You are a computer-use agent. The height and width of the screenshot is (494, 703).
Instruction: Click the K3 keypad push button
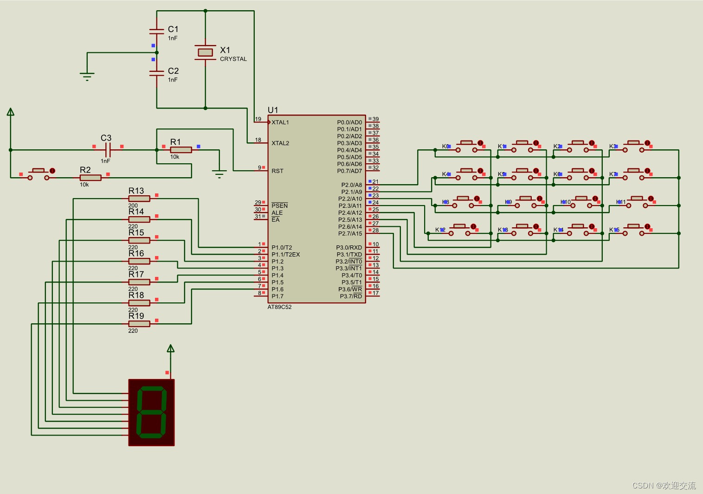point(633,147)
